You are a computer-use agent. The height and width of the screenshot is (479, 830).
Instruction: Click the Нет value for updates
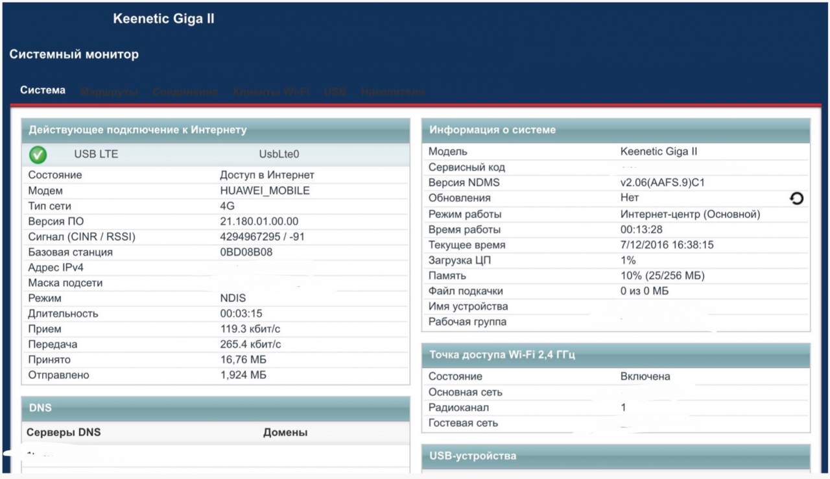tap(630, 199)
